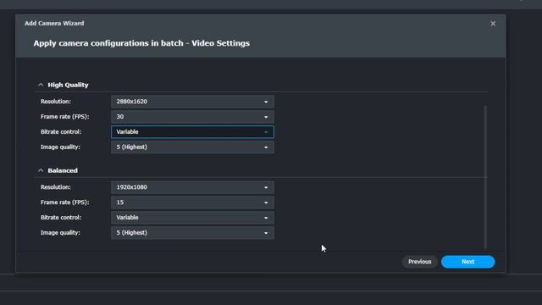This screenshot has height=305, width=542.
Task: Go back with the Previous button
Action: coord(420,262)
